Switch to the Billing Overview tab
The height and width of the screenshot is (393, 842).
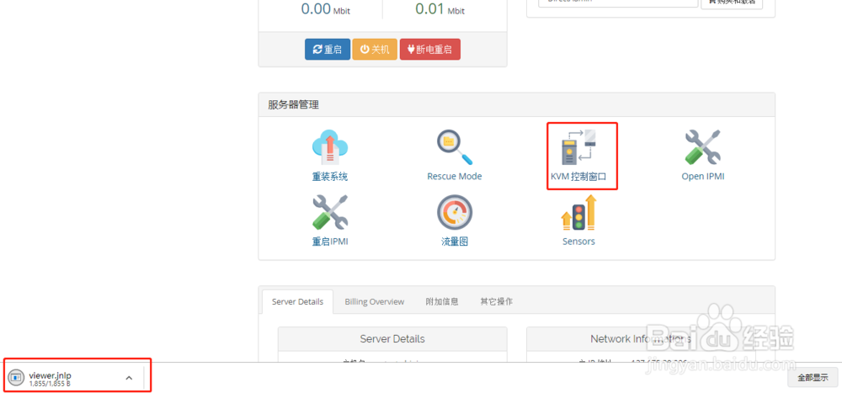(375, 302)
